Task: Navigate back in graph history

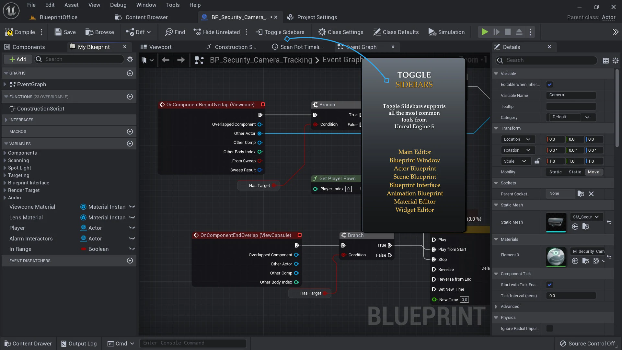Action: coord(166,60)
